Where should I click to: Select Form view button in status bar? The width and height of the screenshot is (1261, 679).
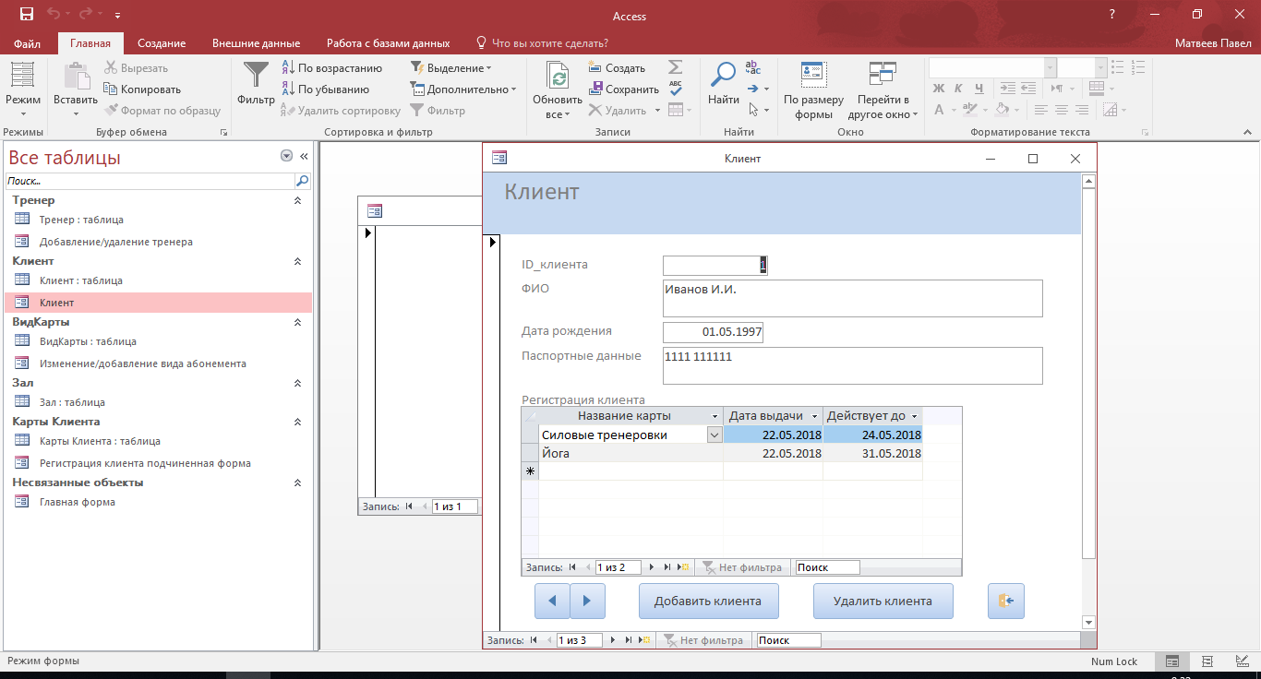tap(1171, 661)
